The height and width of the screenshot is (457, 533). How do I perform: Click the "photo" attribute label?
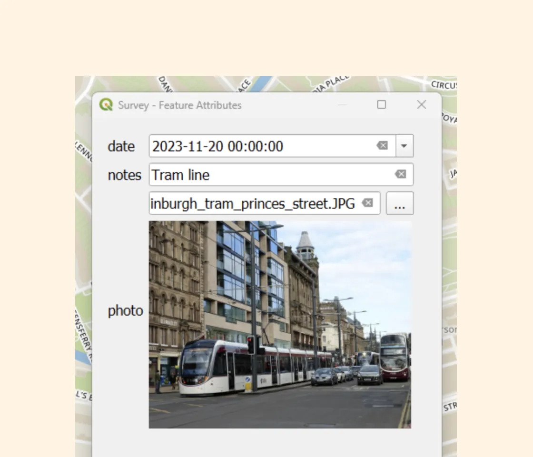pos(126,310)
